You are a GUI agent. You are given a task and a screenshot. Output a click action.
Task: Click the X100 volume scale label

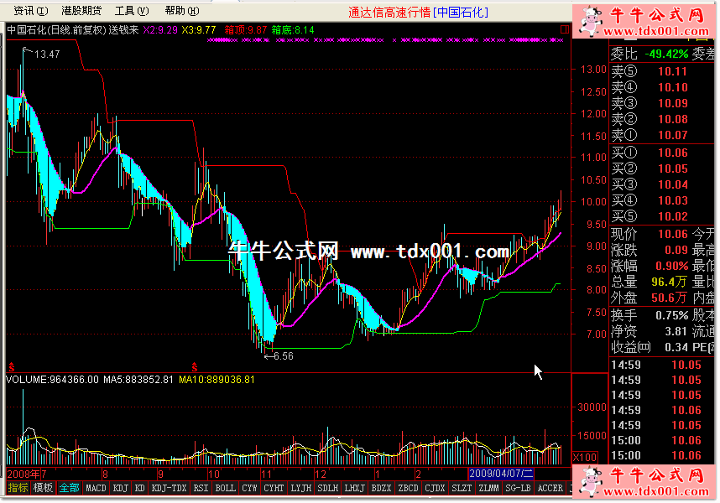click(585, 457)
